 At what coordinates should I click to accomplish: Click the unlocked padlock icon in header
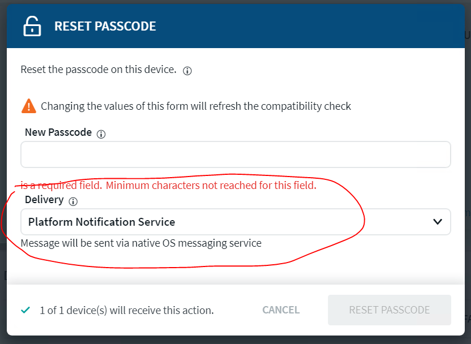(32, 26)
